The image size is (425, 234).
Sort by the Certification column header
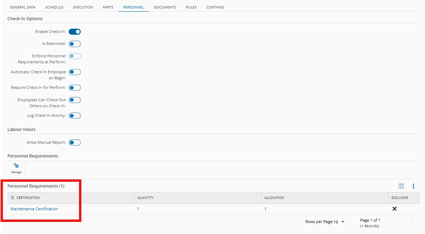[x=71, y=198]
